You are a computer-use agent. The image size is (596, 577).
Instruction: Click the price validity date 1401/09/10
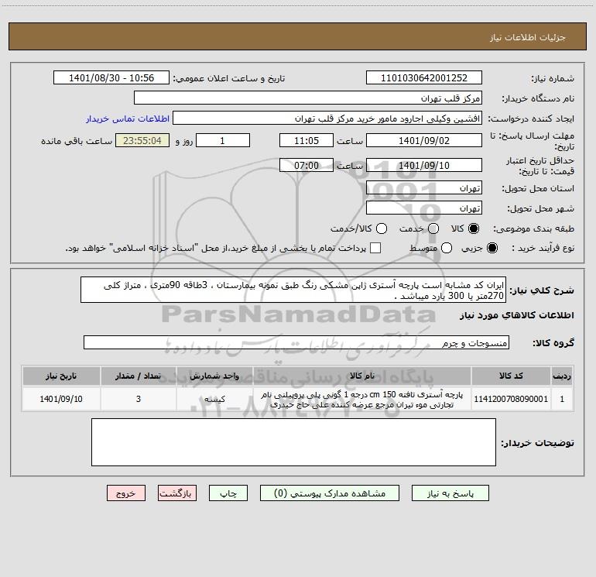coord(424,165)
